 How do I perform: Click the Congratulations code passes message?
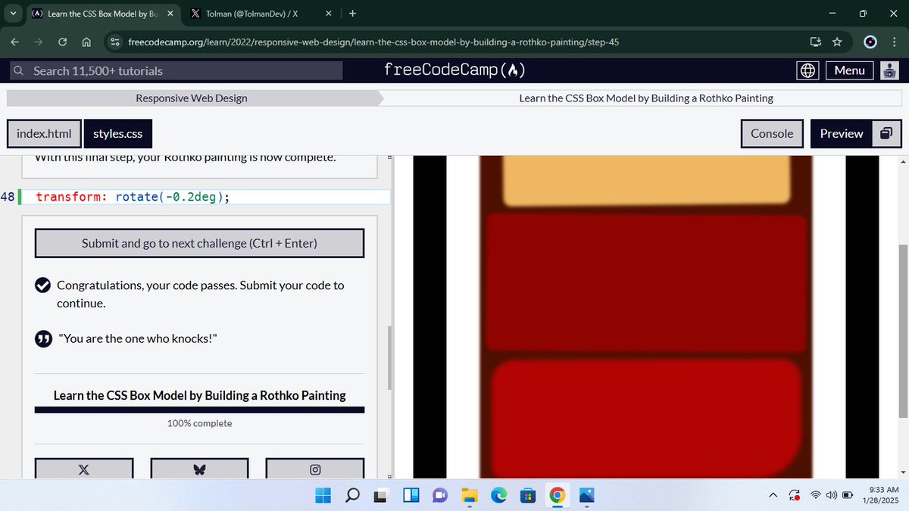201,294
